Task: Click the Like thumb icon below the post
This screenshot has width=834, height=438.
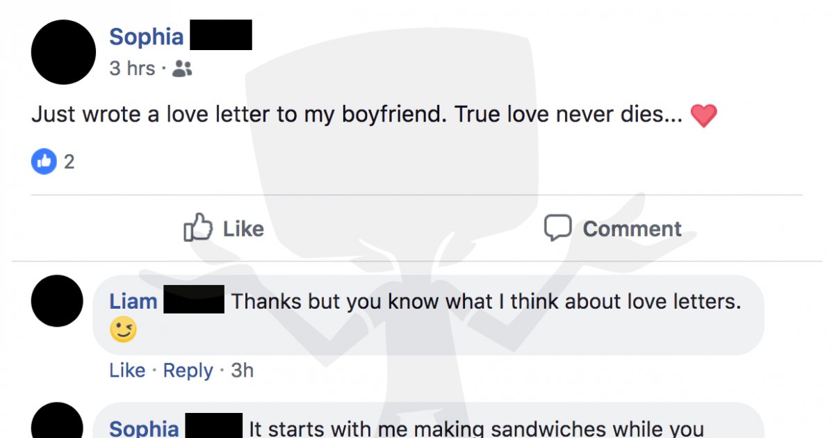Action: pyautogui.click(x=198, y=228)
